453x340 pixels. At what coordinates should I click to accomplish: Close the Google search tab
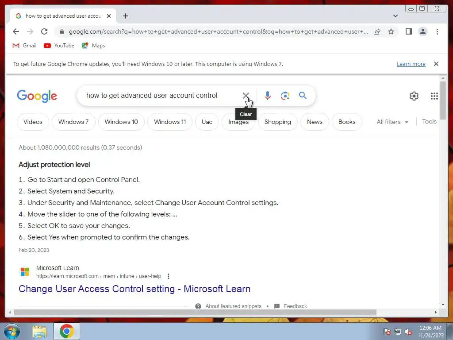tap(109, 16)
